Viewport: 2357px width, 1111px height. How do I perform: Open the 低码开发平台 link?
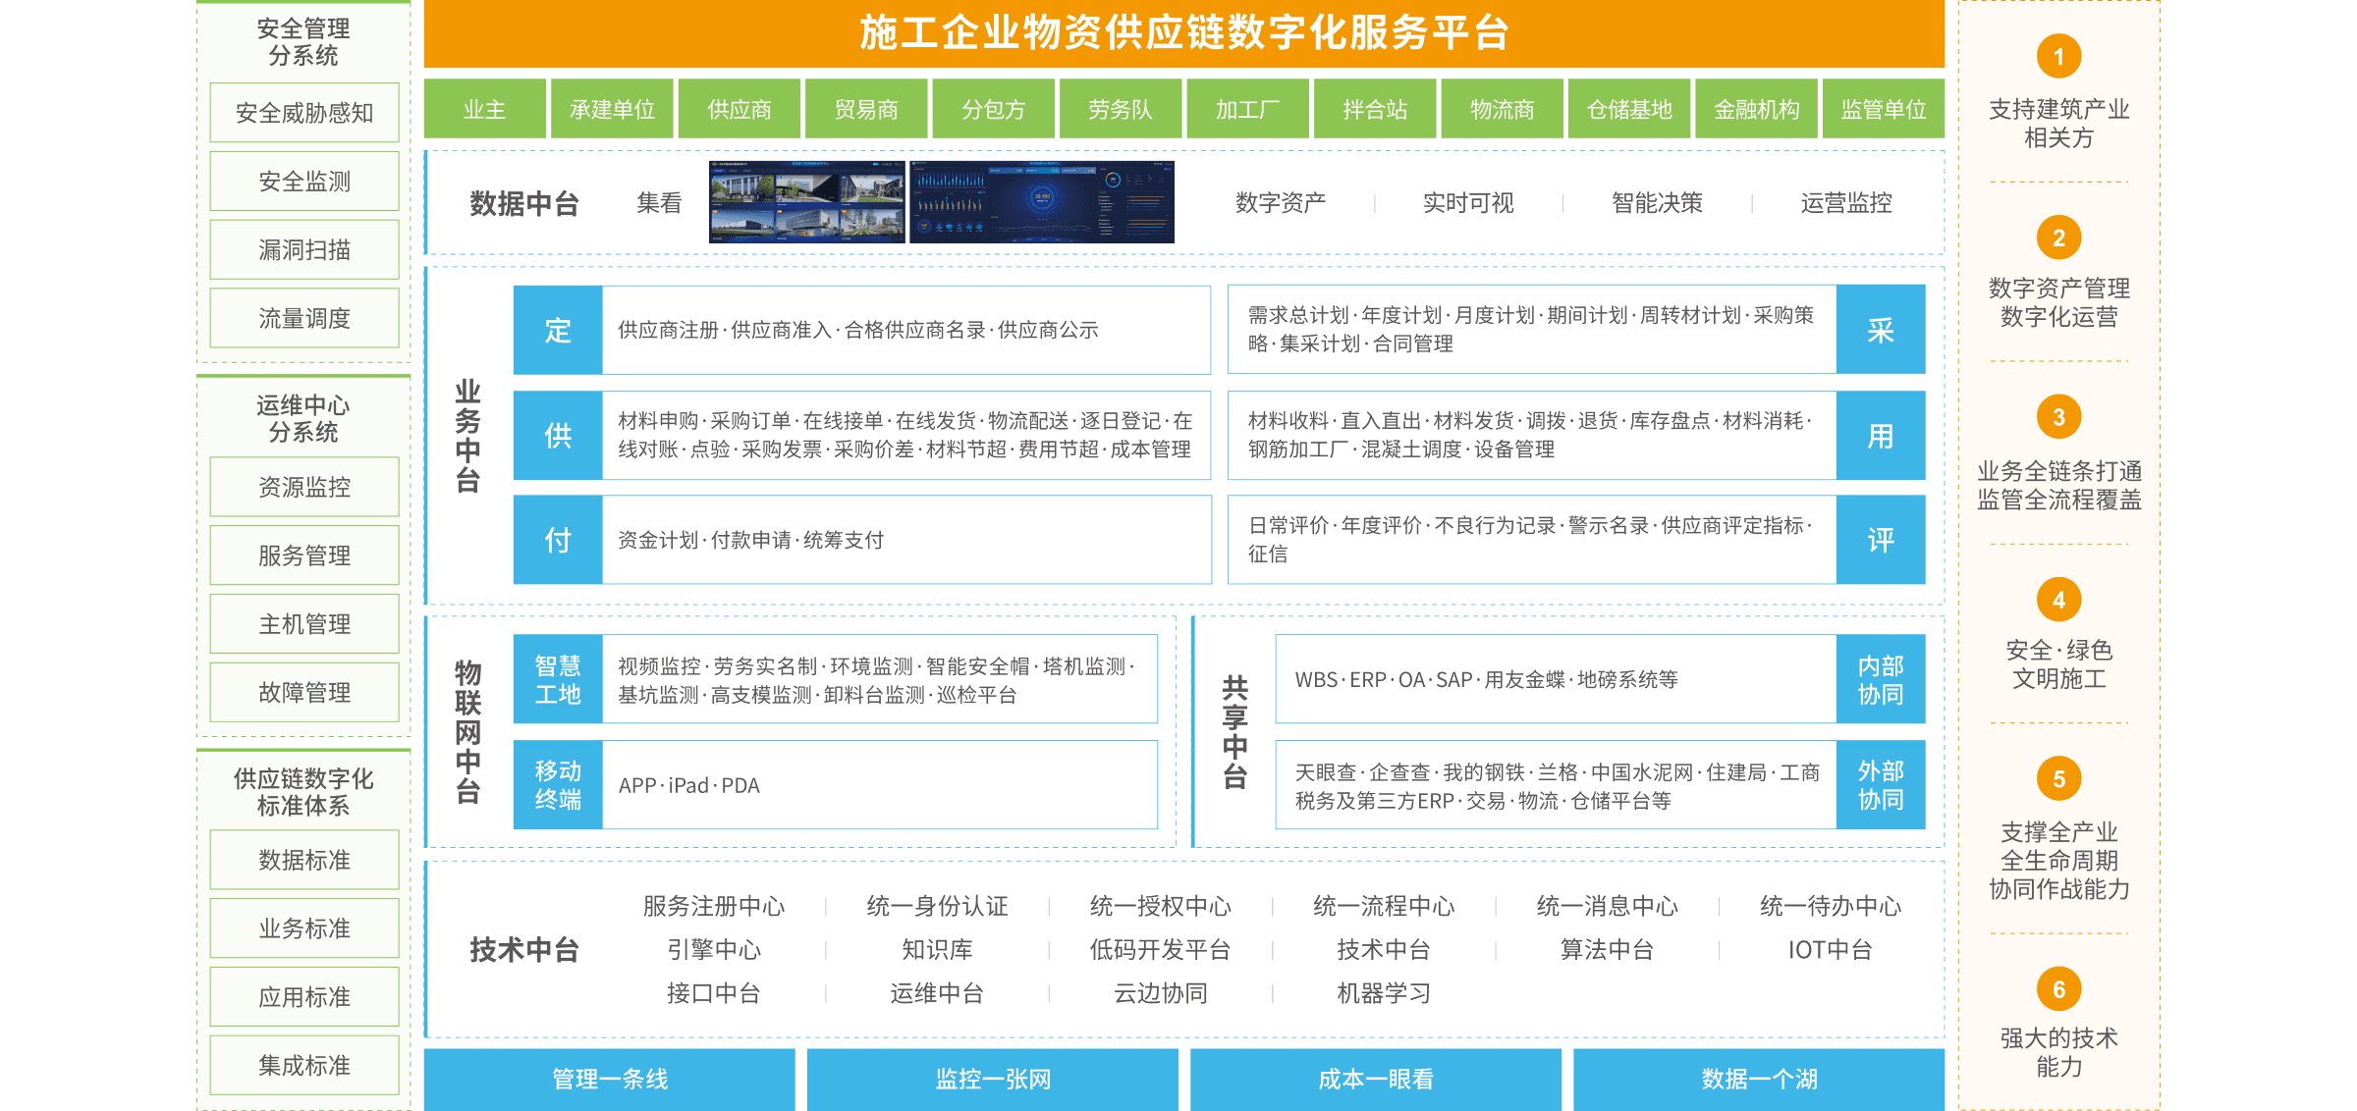click(x=1160, y=949)
